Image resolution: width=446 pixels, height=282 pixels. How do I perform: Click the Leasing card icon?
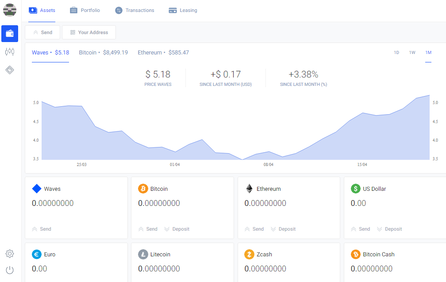point(173,10)
